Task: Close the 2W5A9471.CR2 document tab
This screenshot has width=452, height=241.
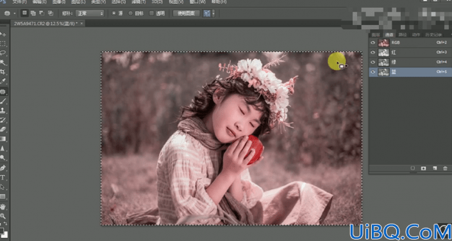Action: point(81,23)
